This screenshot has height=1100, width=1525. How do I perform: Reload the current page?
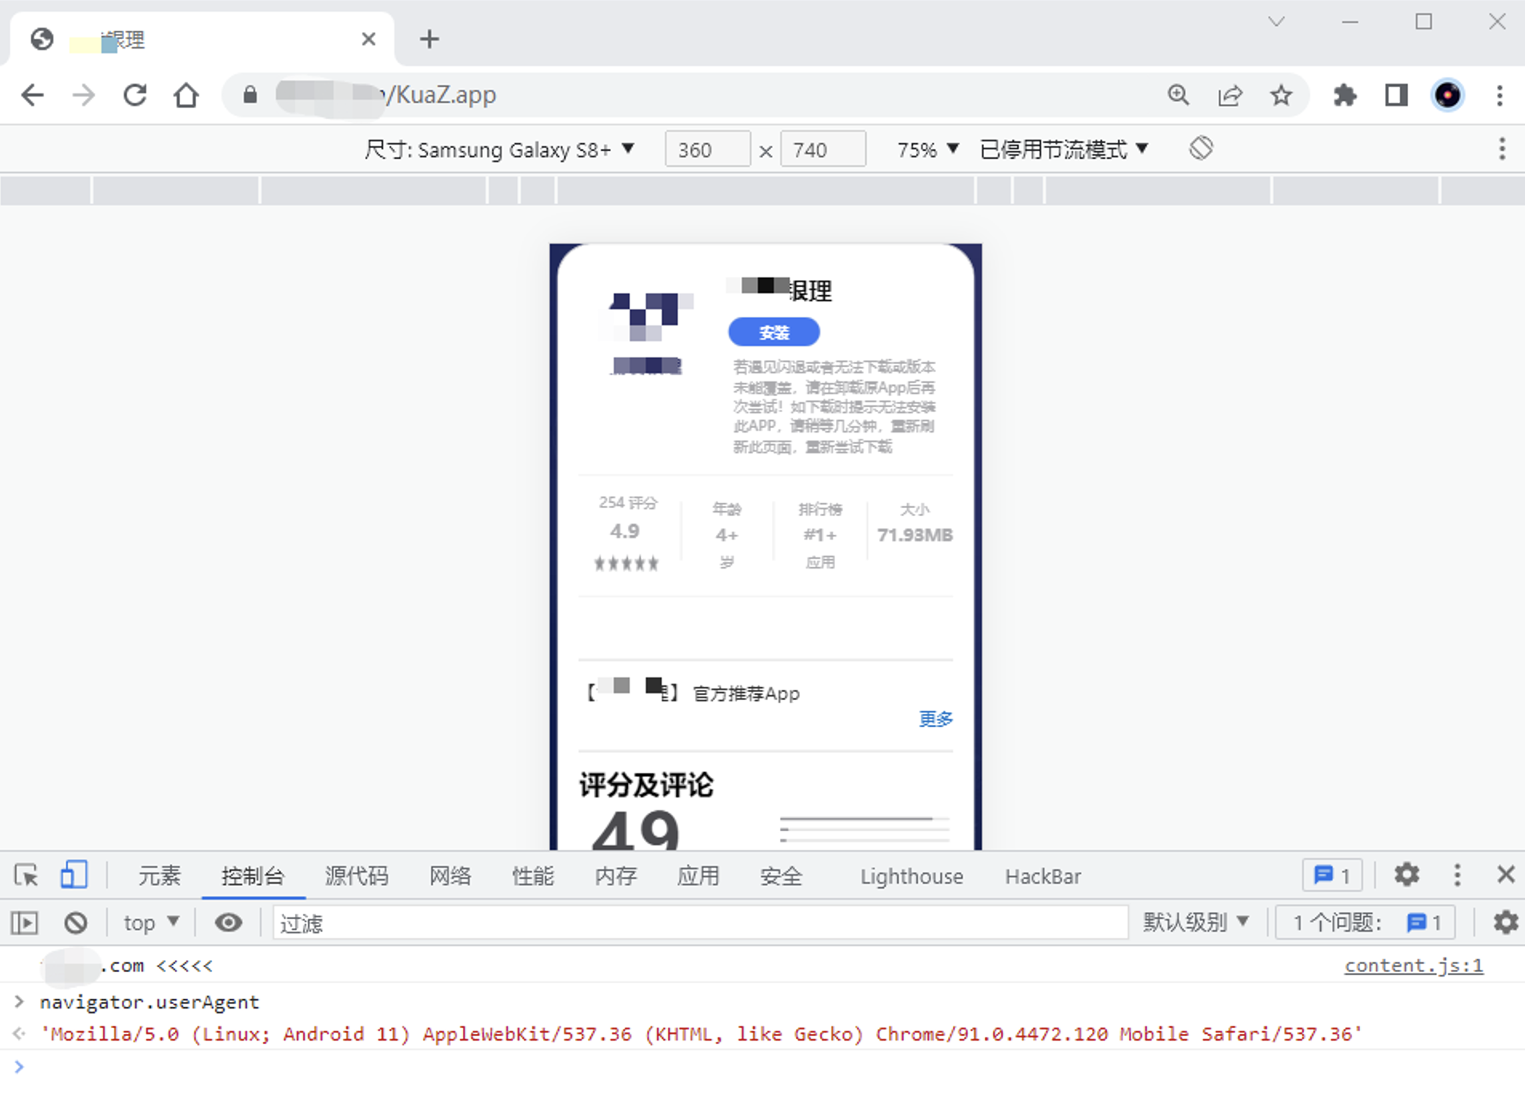click(x=135, y=95)
